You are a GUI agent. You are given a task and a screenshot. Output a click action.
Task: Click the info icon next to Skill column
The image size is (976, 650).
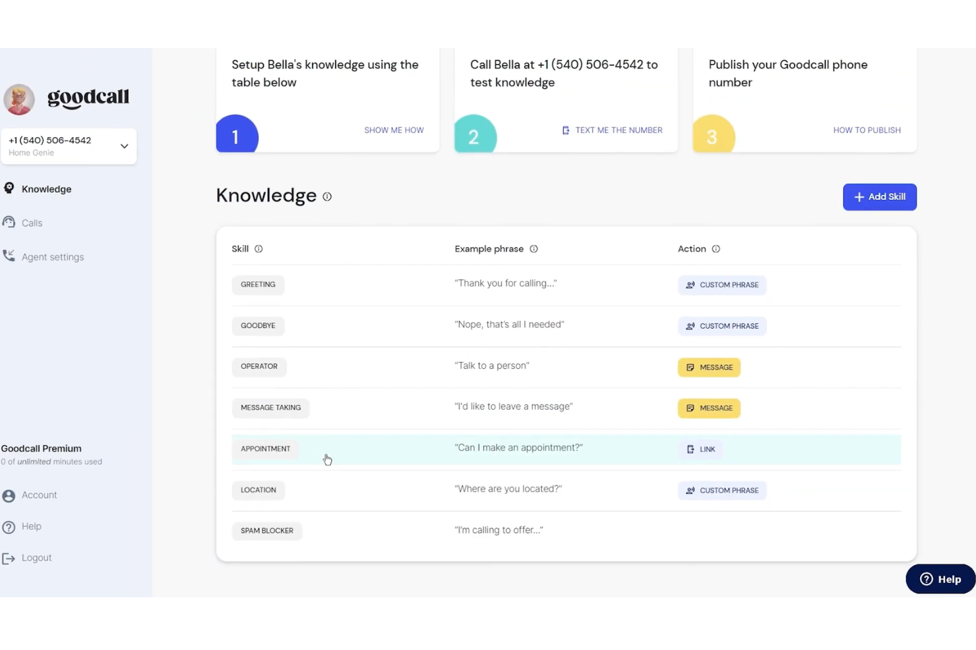(x=259, y=249)
